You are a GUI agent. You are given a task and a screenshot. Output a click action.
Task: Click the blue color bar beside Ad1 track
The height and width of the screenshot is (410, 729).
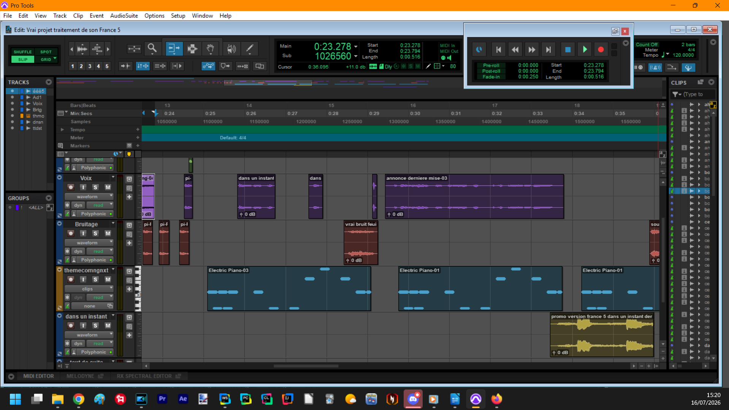(x=22, y=97)
